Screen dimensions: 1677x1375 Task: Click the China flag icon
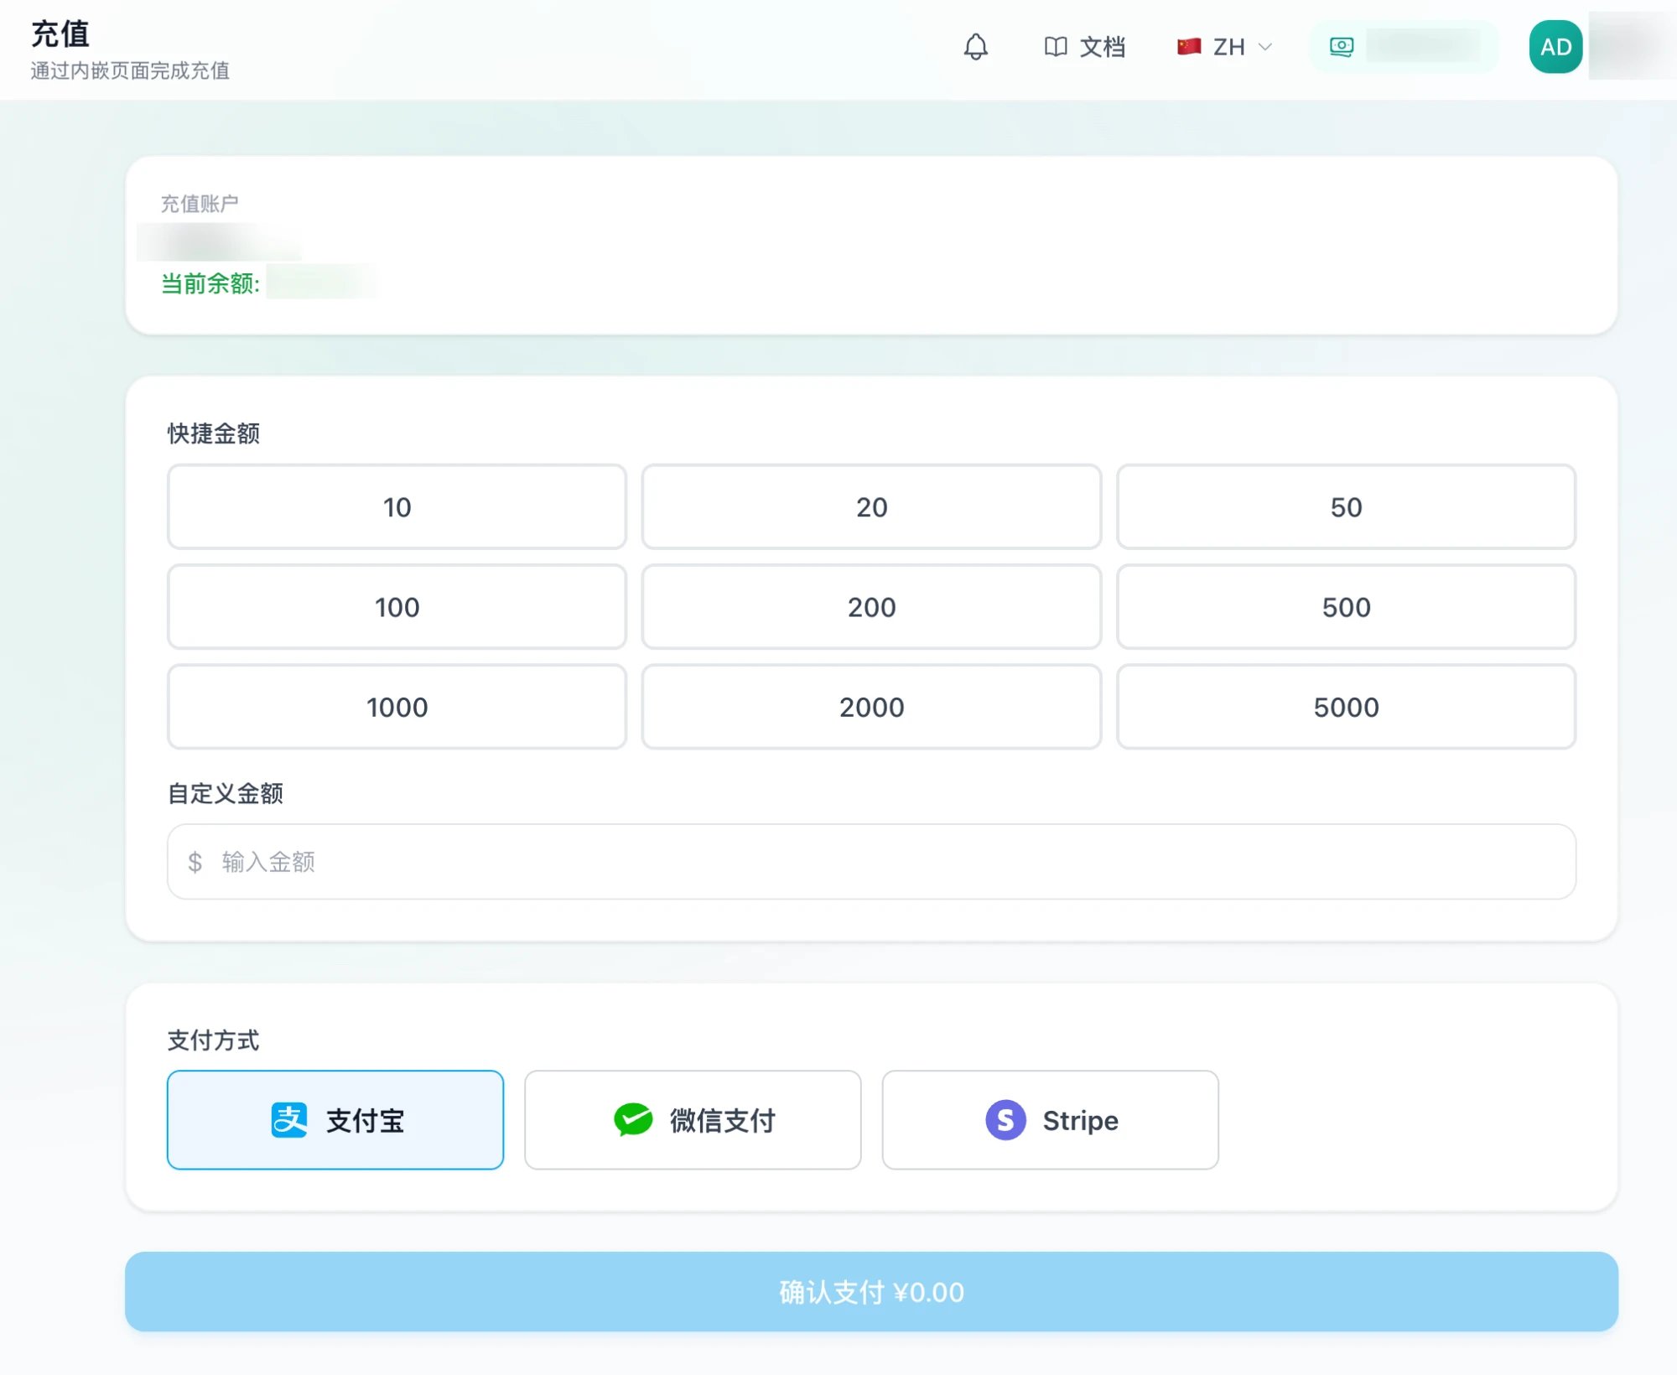(x=1189, y=47)
